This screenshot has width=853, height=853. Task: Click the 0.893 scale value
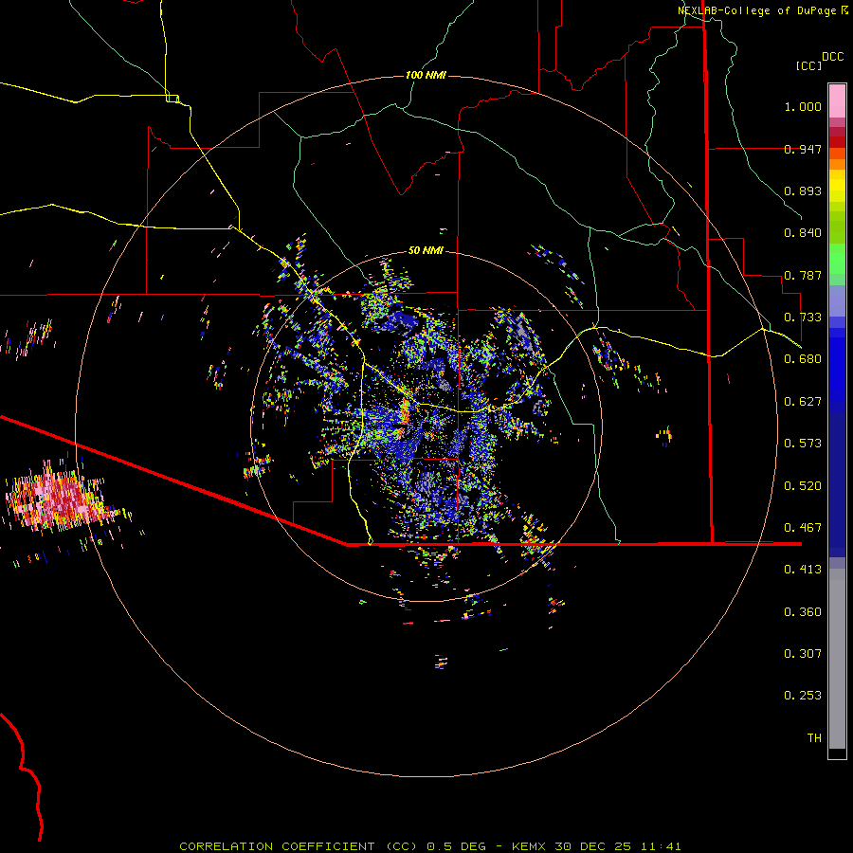click(x=803, y=191)
